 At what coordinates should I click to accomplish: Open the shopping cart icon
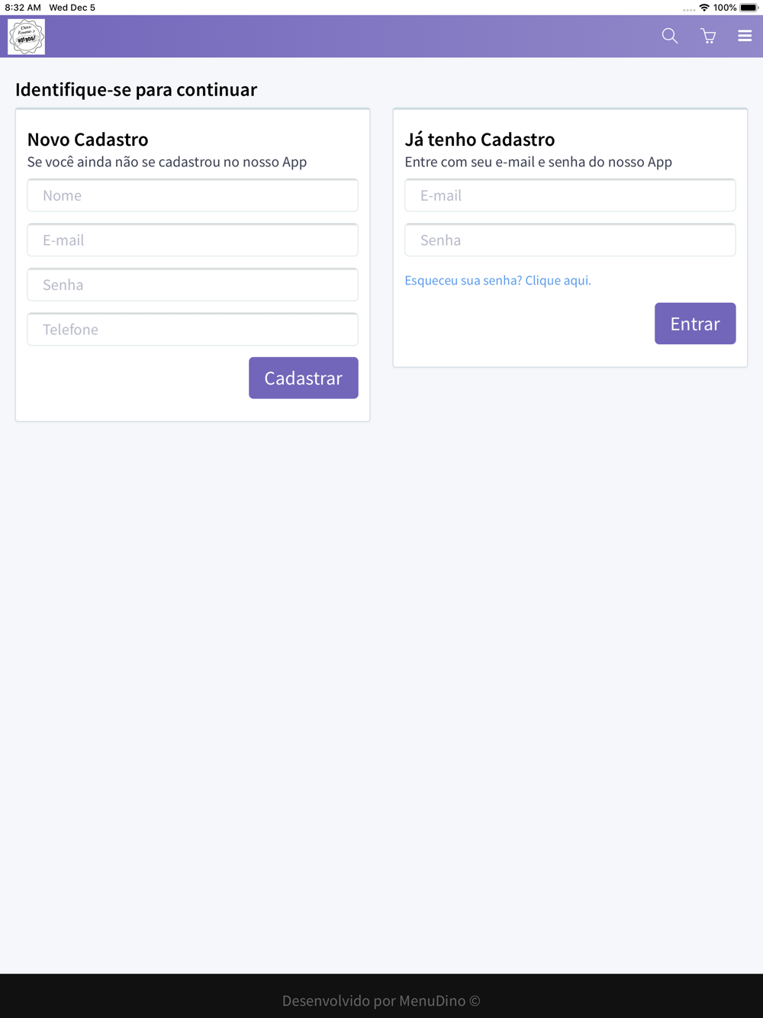click(x=708, y=36)
